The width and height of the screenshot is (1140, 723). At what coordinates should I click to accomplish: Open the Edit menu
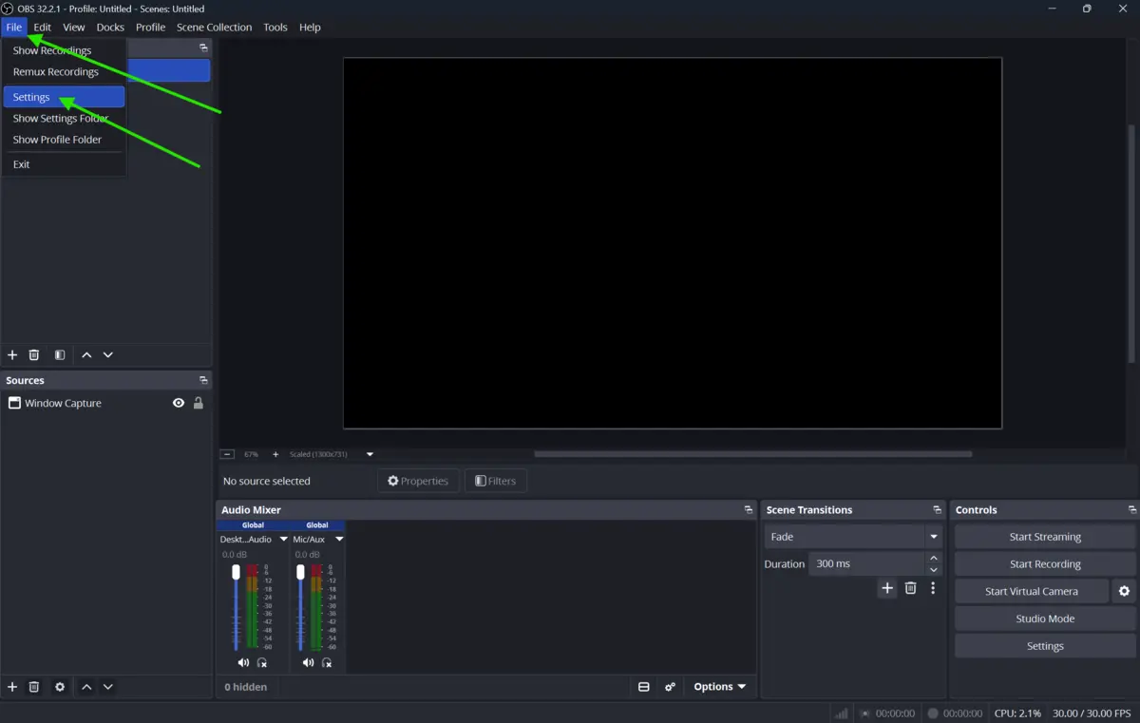pyautogui.click(x=43, y=27)
